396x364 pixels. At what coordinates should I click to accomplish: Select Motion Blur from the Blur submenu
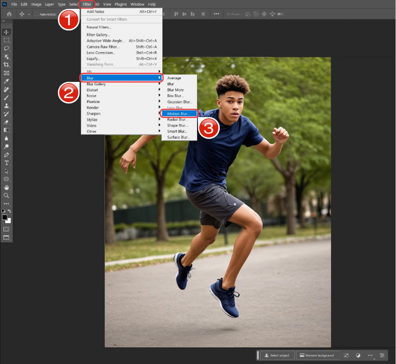pos(179,114)
